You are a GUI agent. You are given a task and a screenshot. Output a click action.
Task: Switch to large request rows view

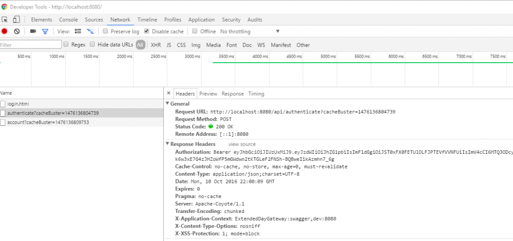pyautogui.click(x=78, y=32)
